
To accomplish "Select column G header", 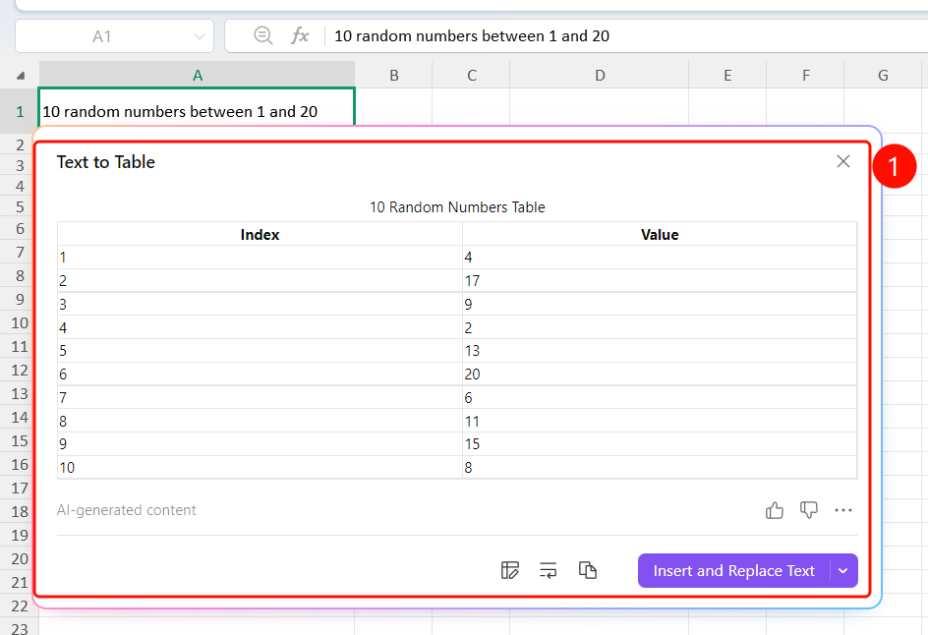I will click(x=883, y=75).
